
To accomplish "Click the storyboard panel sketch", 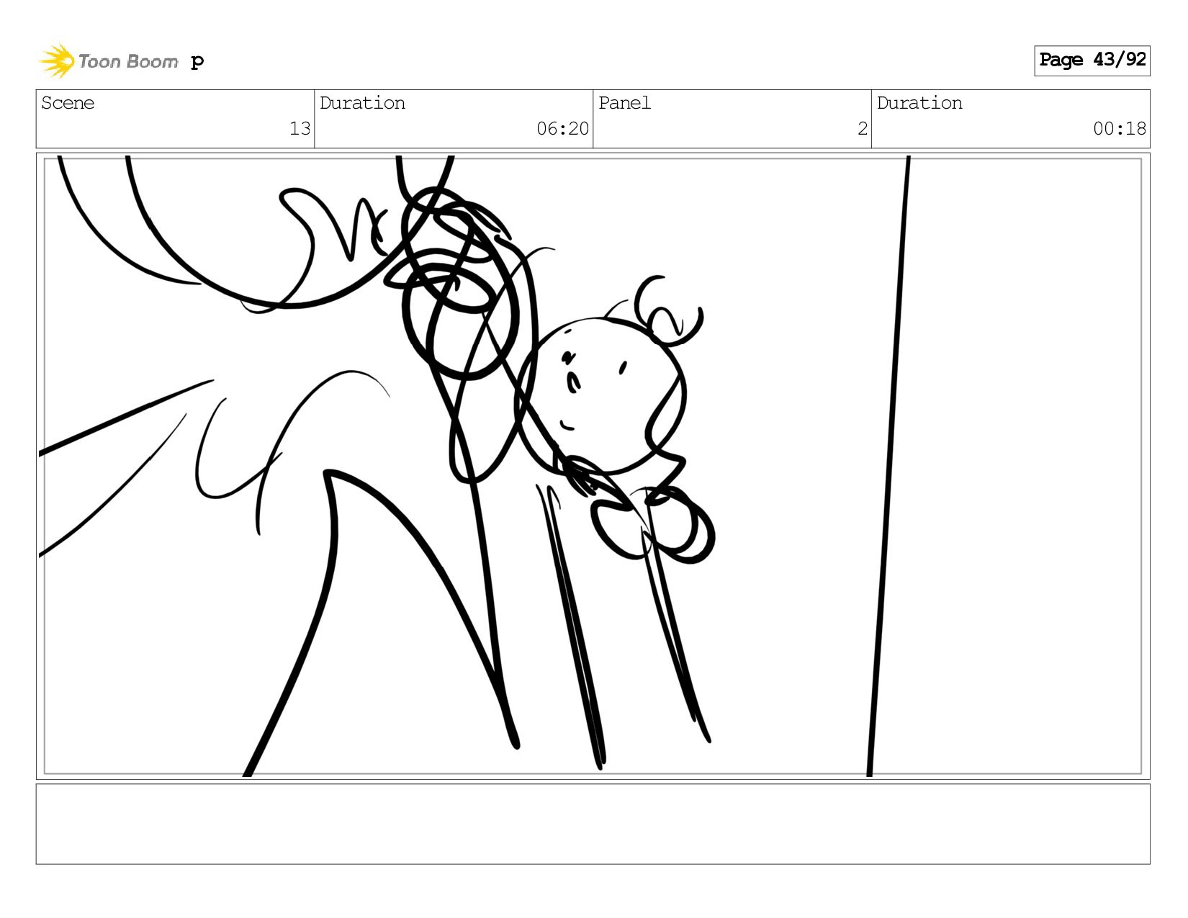I will pos(593,466).
